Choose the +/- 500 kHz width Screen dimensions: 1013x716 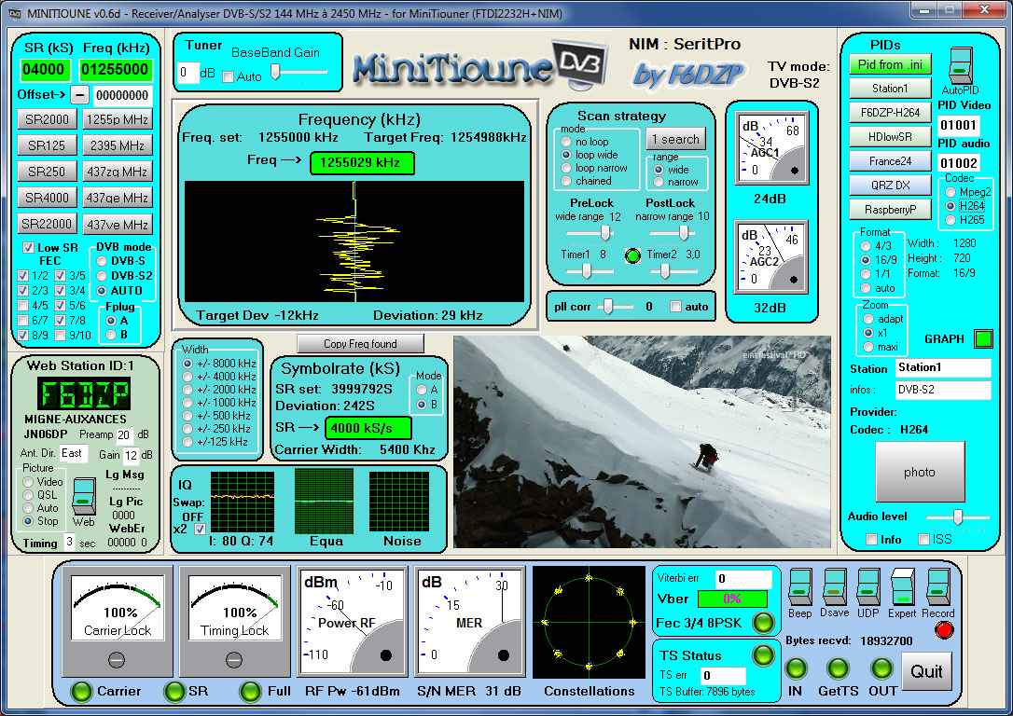[x=187, y=416]
